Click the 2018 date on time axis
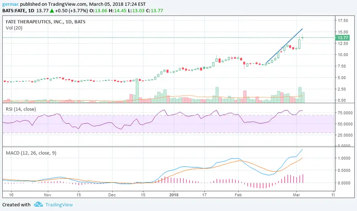 coord(174,195)
